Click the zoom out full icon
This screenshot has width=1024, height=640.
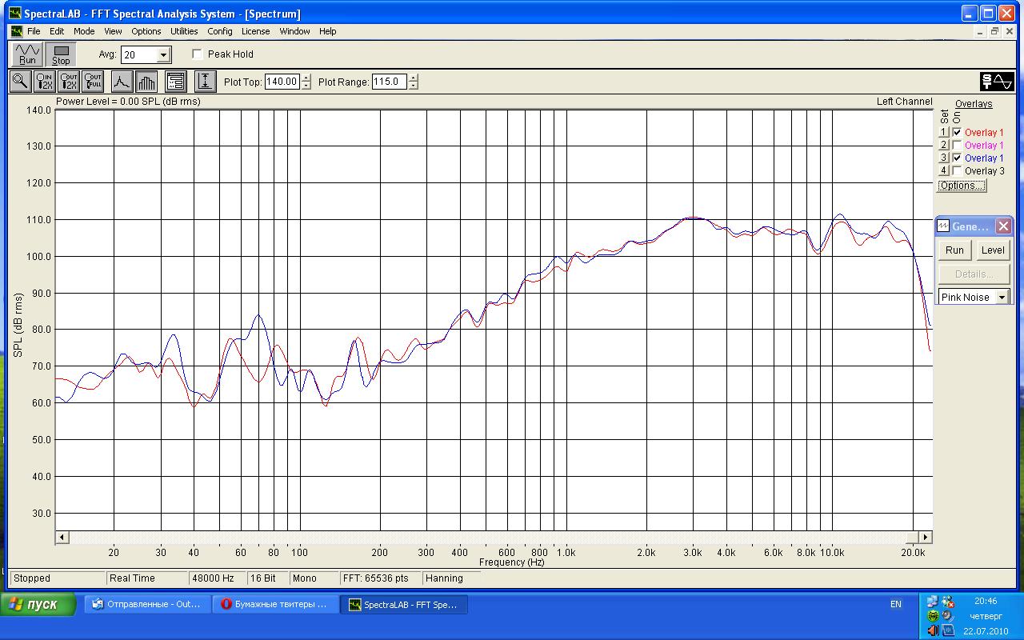coord(94,81)
